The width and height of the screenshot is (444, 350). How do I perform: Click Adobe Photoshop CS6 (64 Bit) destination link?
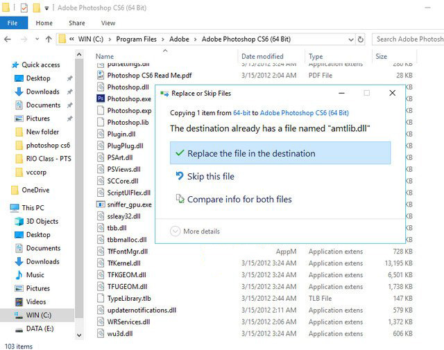click(x=304, y=113)
